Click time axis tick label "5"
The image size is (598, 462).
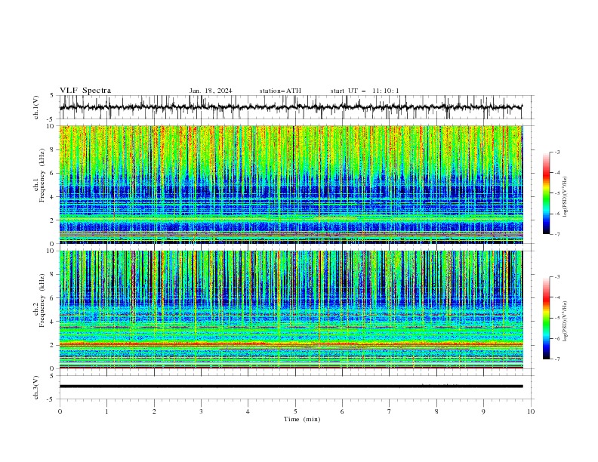295,411
